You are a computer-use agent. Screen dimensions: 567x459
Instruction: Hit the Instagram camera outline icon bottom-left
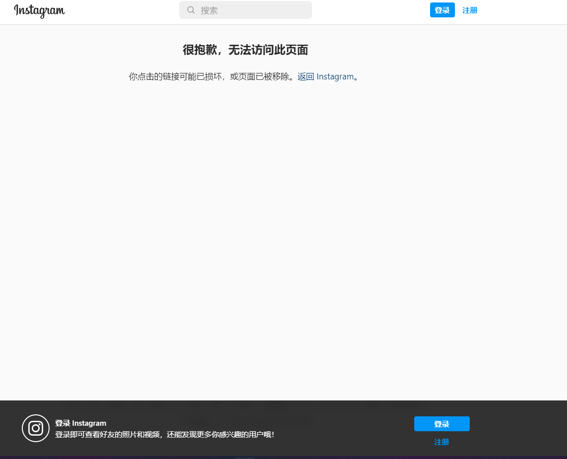35,428
